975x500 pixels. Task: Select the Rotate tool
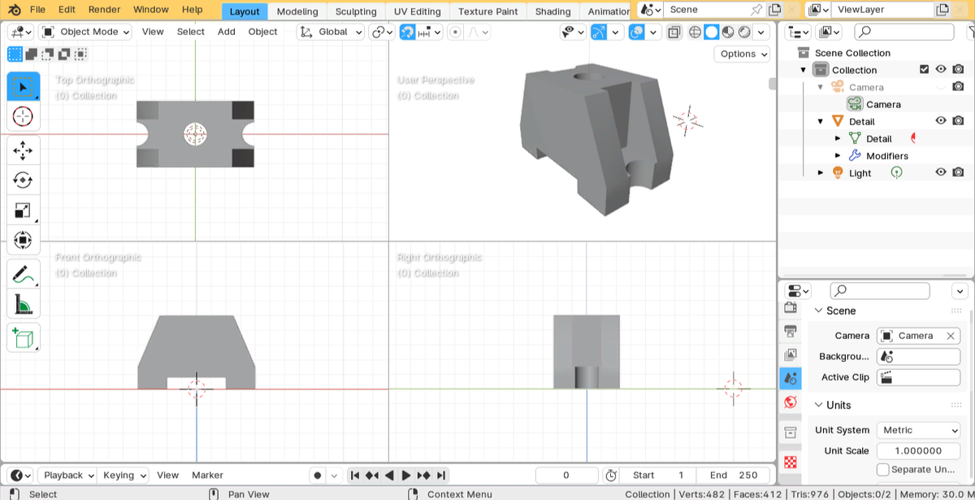point(23,180)
